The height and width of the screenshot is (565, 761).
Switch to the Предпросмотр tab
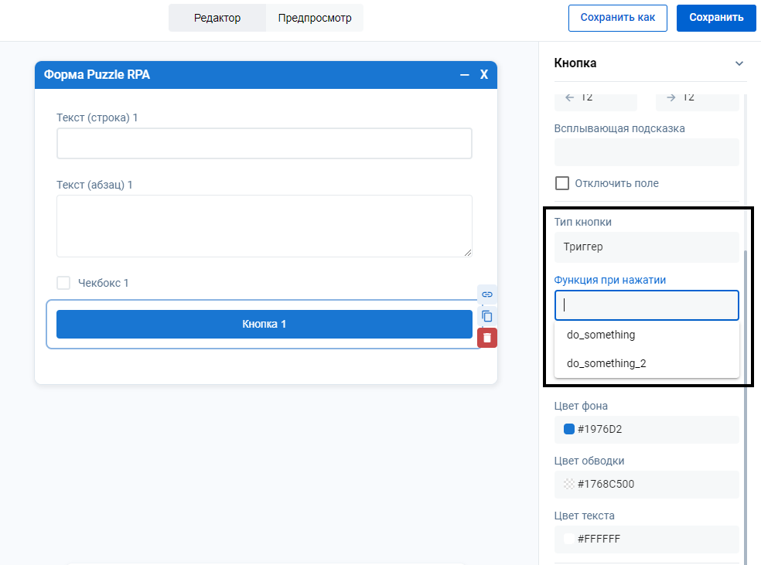pyautogui.click(x=315, y=18)
